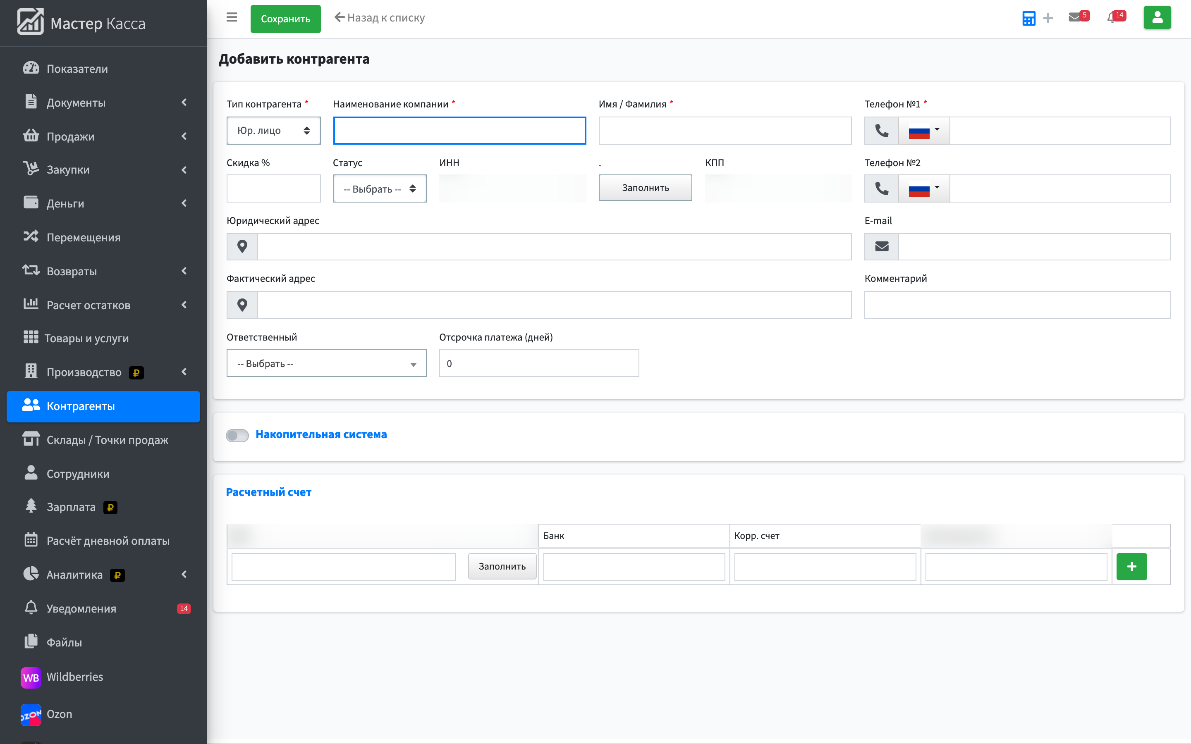This screenshot has width=1191, height=744.
Task: Go back via Назад к списку
Action: click(380, 18)
